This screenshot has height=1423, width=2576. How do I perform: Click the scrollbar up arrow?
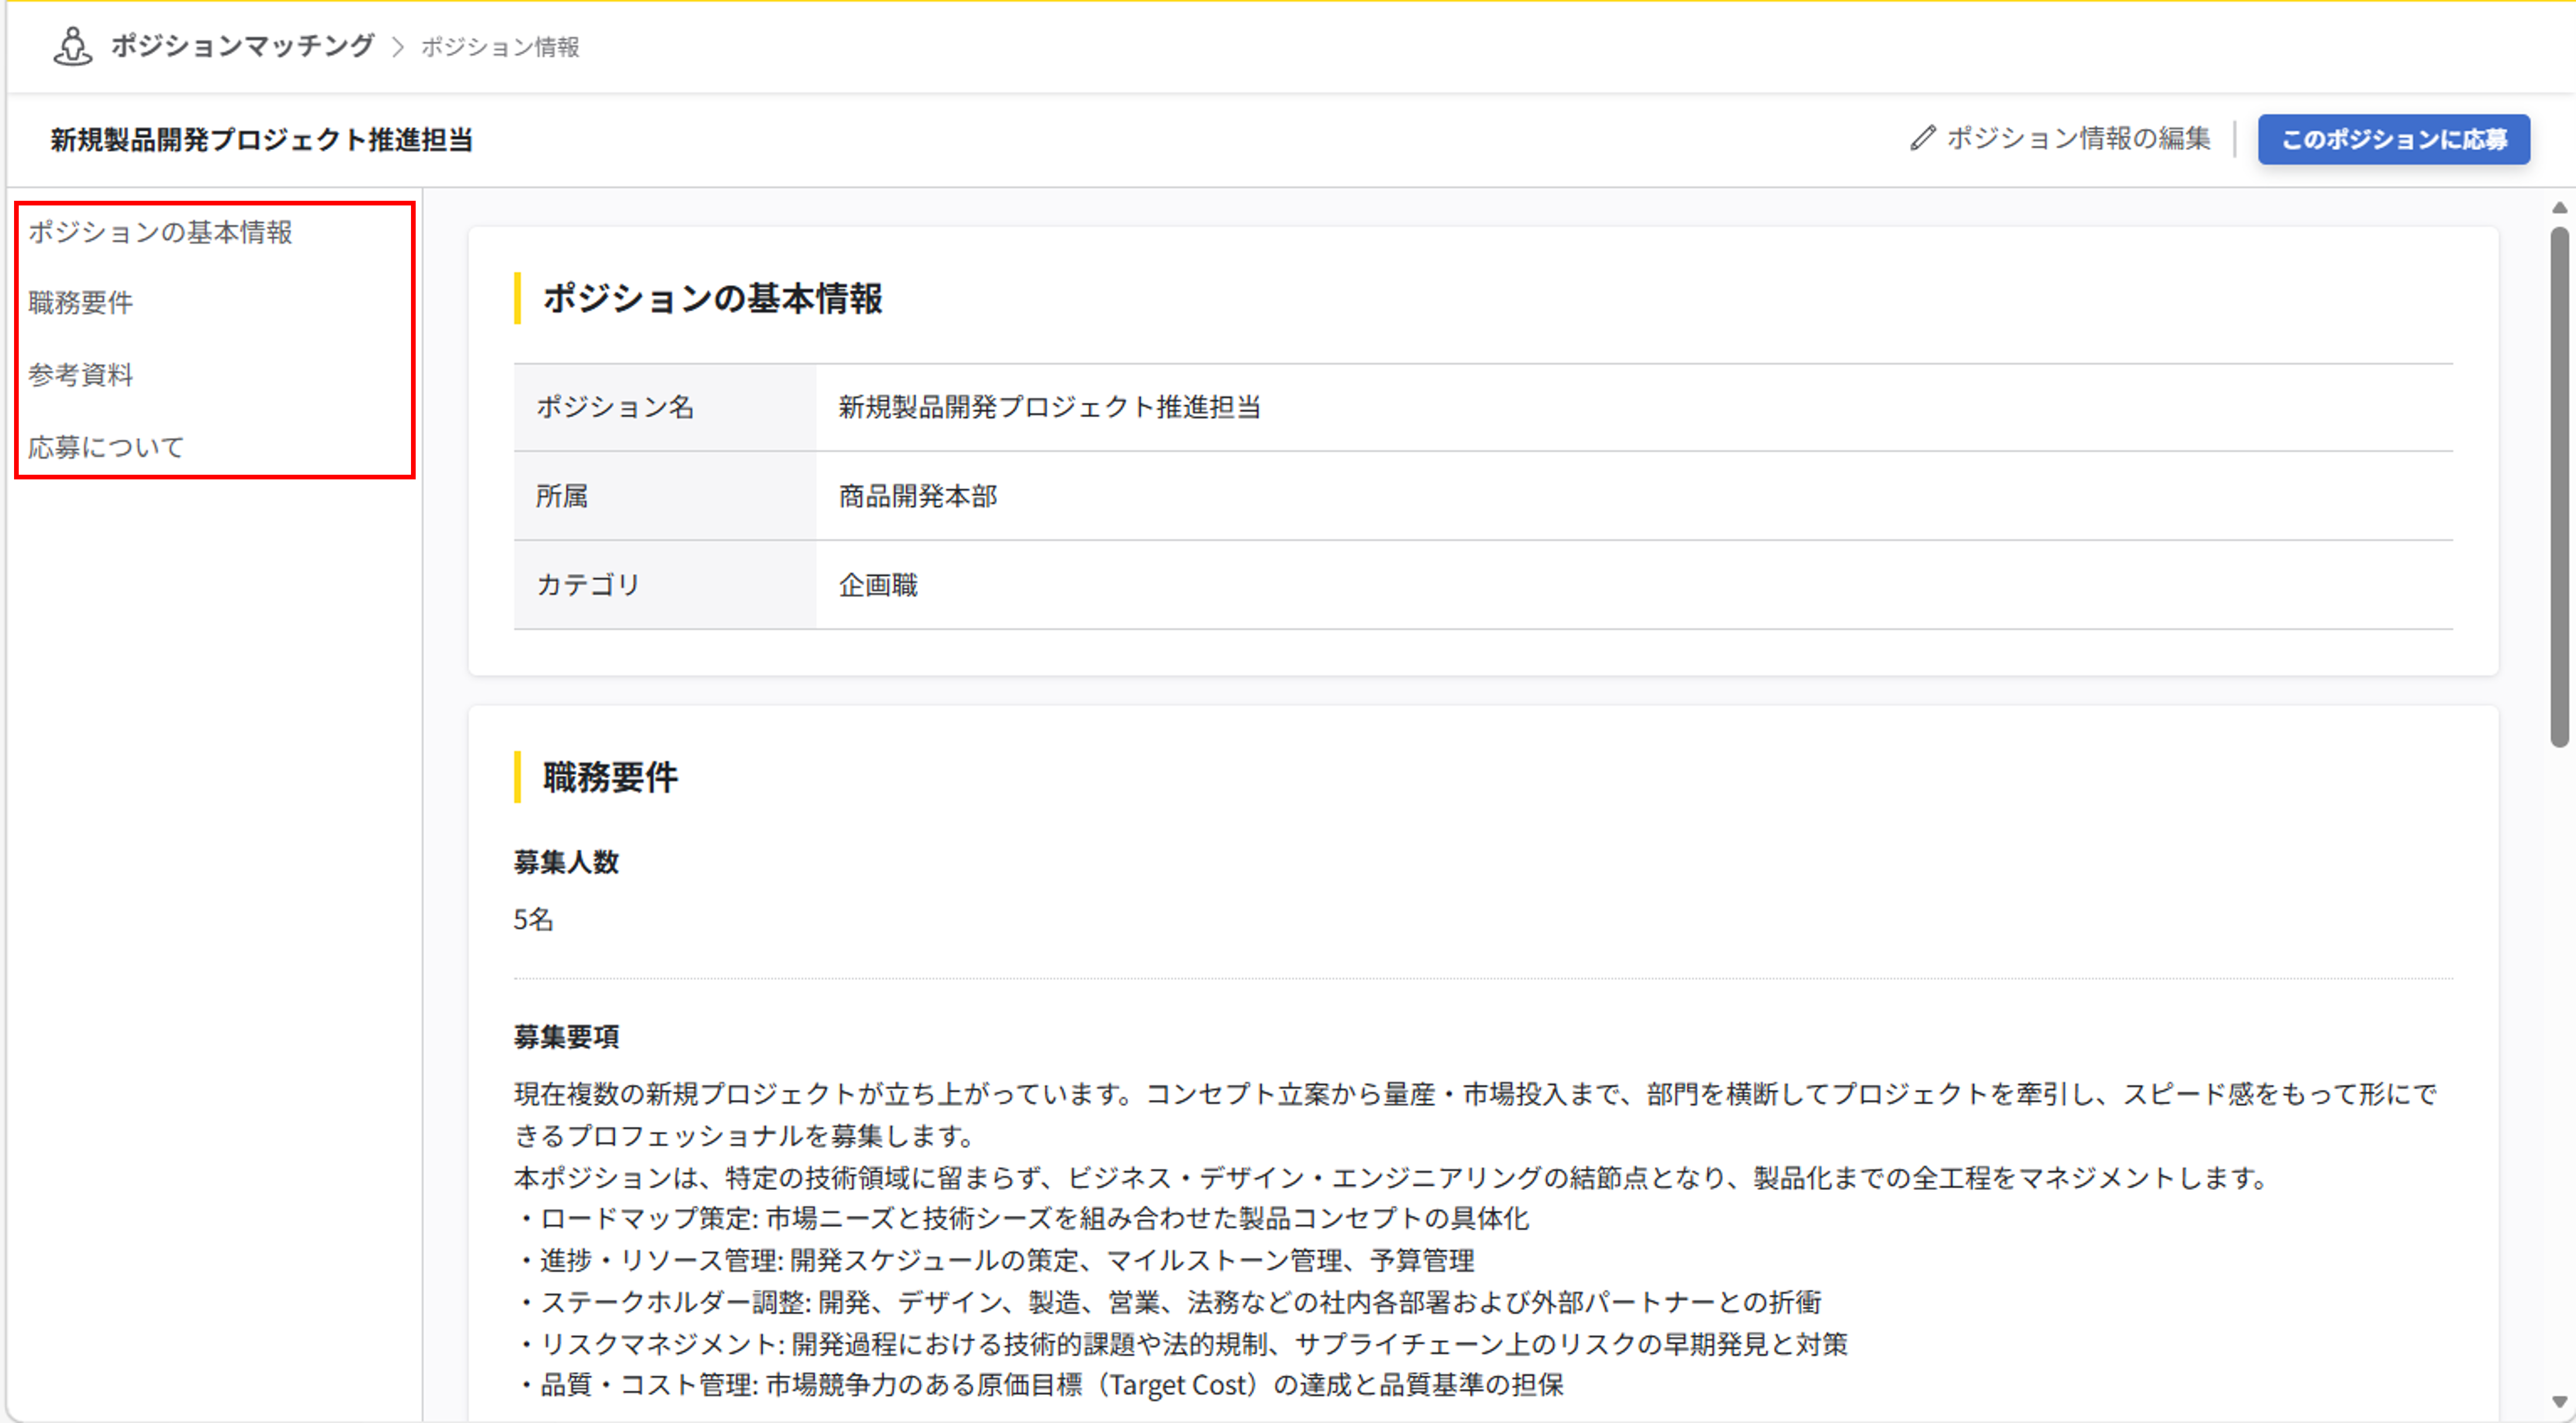pyautogui.click(x=2559, y=208)
